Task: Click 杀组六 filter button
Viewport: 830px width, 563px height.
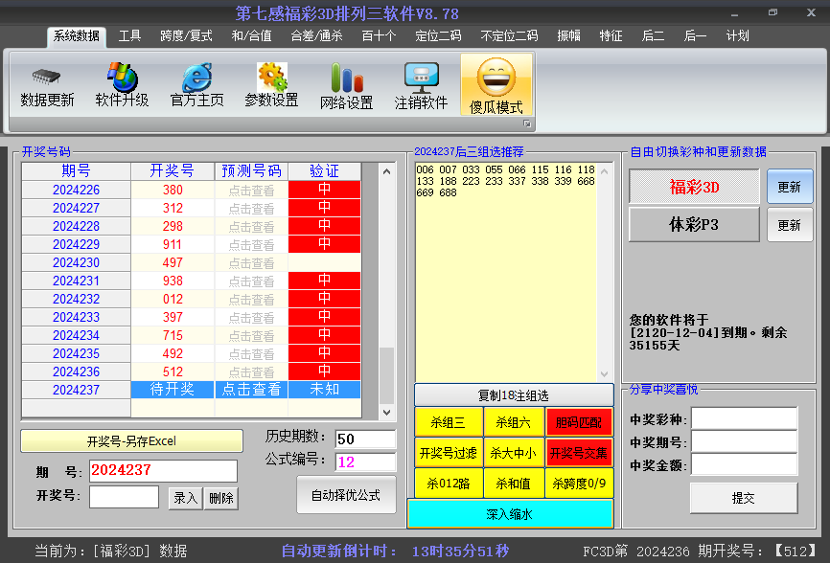Action: pyautogui.click(x=514, y=422)
